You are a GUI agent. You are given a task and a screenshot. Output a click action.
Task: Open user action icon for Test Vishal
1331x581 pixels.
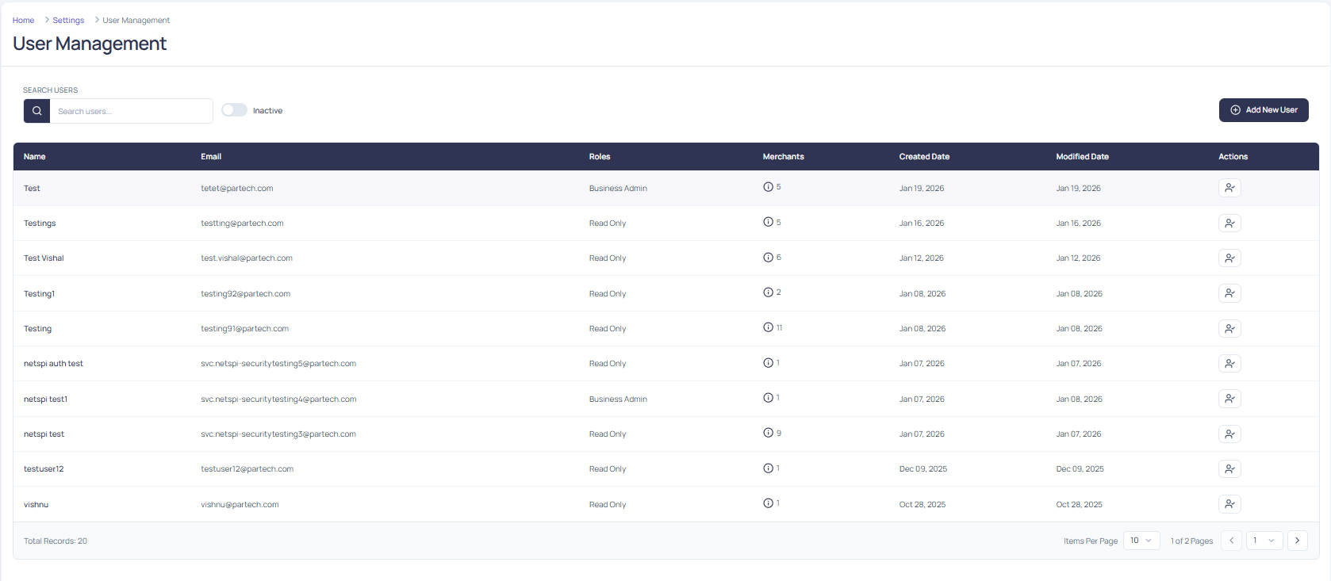tap(1229, 258)
